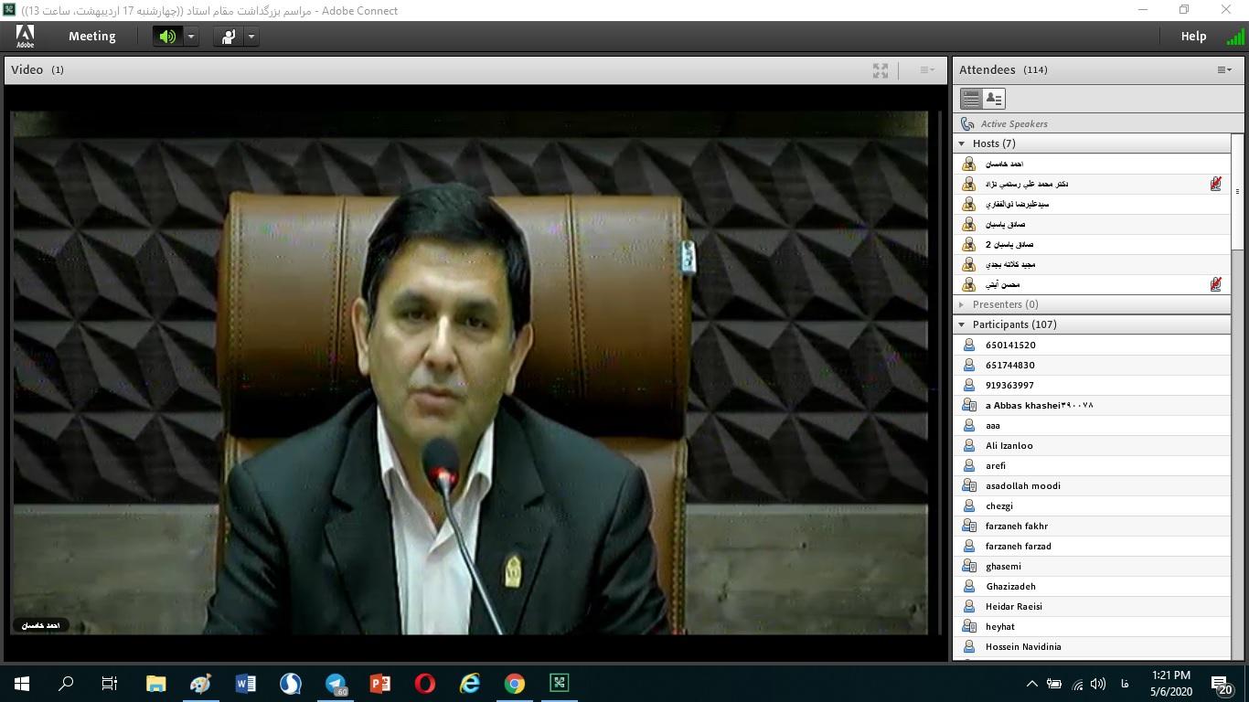Switch to attendee status view

click(994, 99)
